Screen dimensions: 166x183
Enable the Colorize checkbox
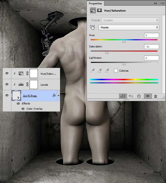coord(116,71)
